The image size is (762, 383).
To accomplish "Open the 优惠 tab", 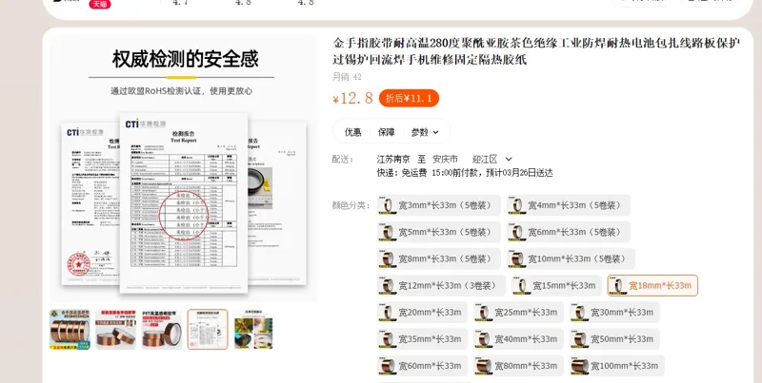I will 352,132.
